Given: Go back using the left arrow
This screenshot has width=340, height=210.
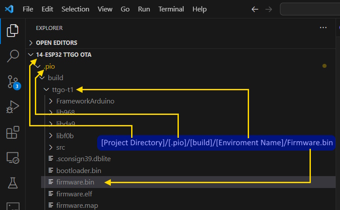Looking at the screenshot, I should 255,9.
